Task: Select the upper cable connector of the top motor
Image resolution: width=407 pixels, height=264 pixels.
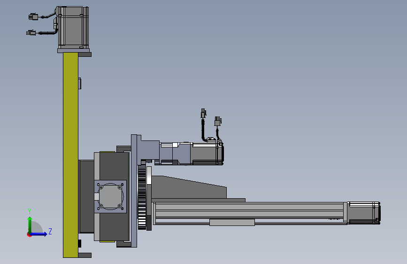Action: click(x=33, y=17)
